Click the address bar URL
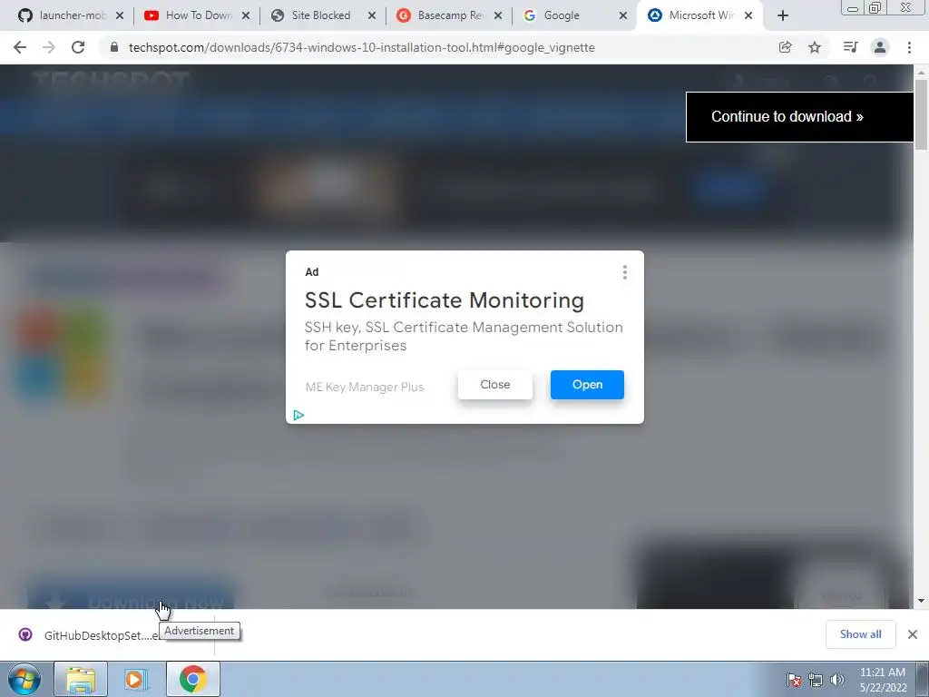Screen dimensions: 929x697 pyautogui.click(x=361, y=47)
